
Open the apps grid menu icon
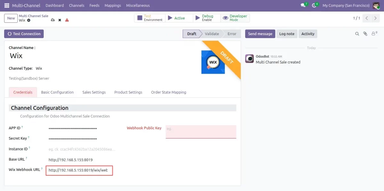coord(7,5)
